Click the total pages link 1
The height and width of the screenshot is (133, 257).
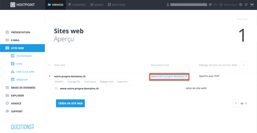pos(246,103)
